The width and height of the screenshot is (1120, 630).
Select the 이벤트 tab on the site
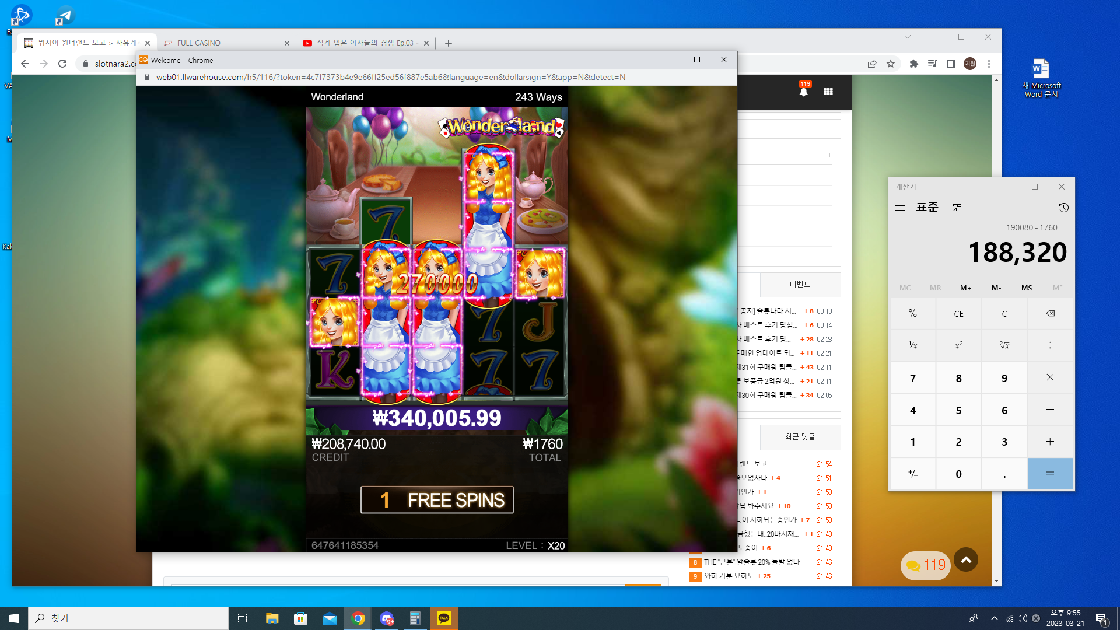point(800,284)
